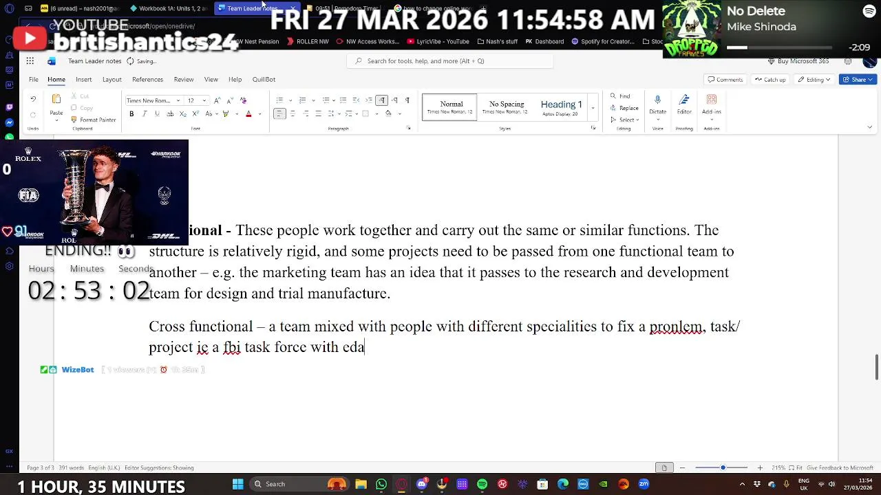Switch to the Review tab

(183, 80)
